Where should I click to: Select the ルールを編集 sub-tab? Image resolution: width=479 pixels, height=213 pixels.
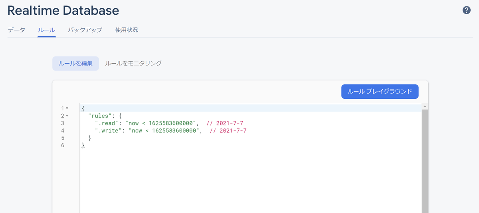[x=75, y=63]
